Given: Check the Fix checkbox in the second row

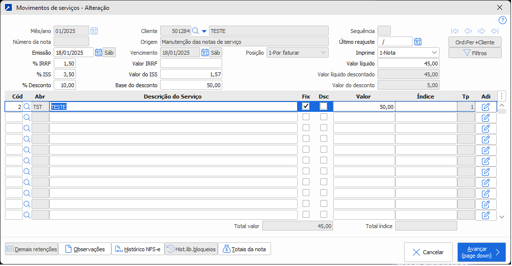Looking at the screenshot, I should coord(306,117).
